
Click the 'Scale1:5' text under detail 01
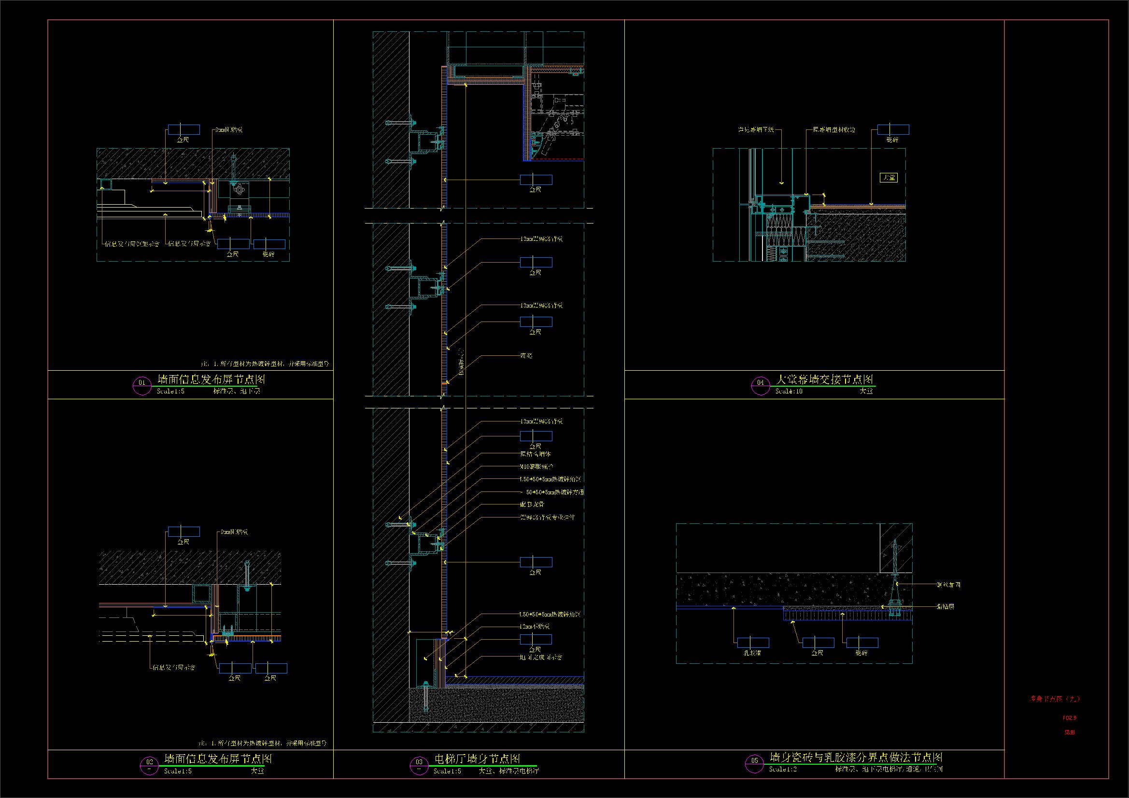(x=170, y=392)
